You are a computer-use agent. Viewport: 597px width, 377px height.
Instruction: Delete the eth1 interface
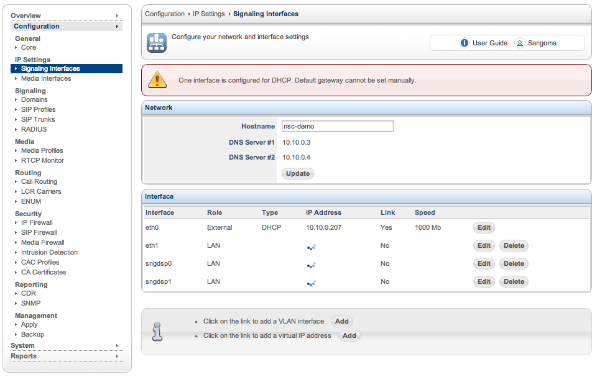[514, 245]
